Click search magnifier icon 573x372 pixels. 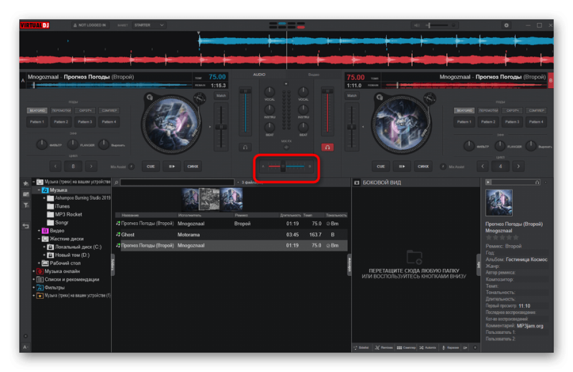coord(116,182)
